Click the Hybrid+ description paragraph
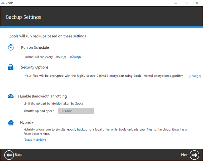Viewport: 203px width, 161px height. point(105,132)
